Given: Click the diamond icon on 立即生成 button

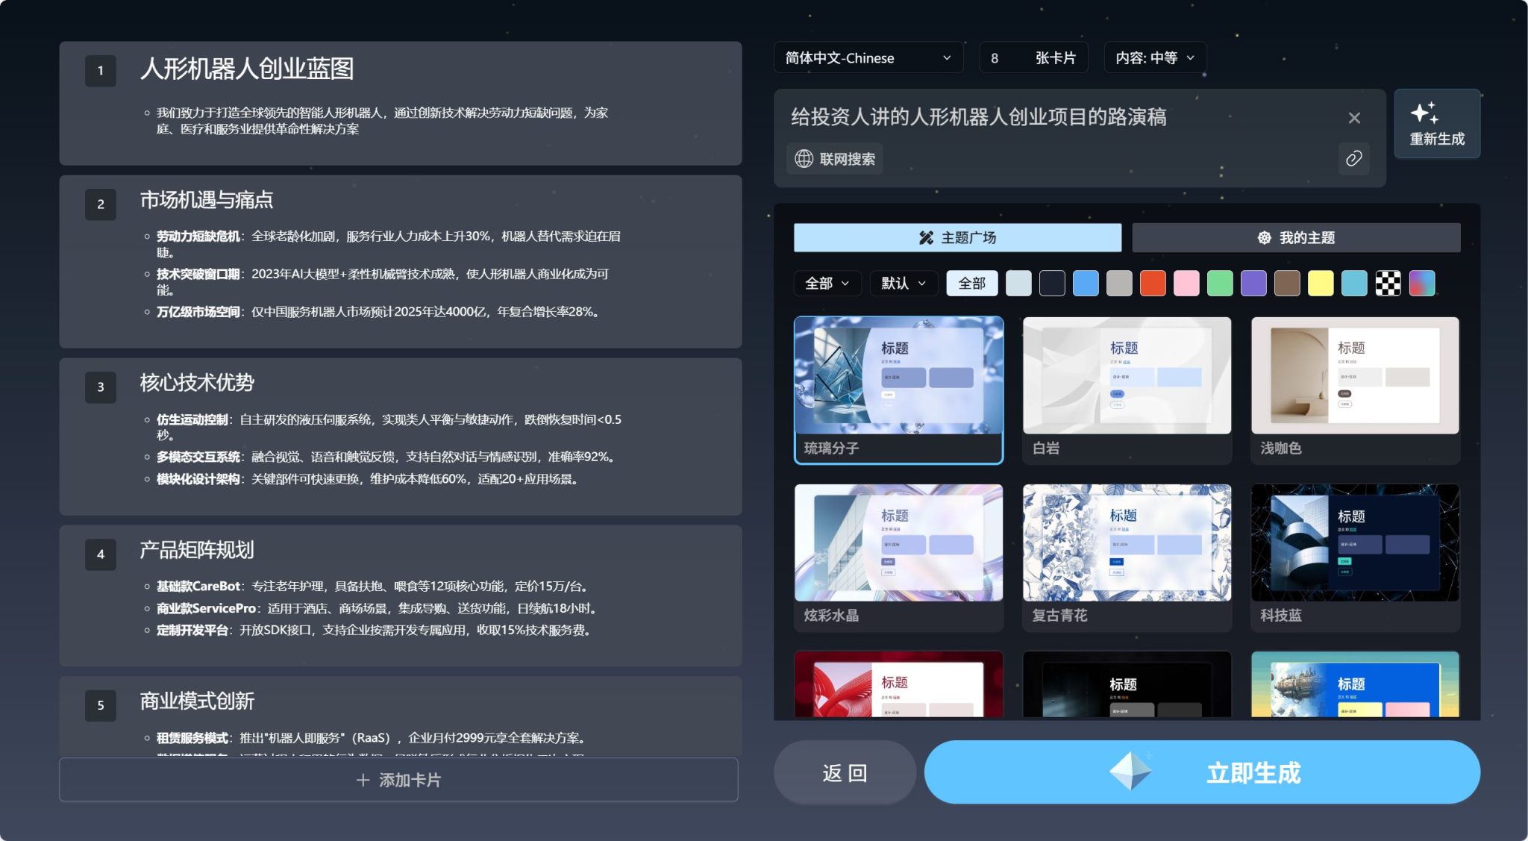Looking at the screenshot, I should tap(1130, 772).
